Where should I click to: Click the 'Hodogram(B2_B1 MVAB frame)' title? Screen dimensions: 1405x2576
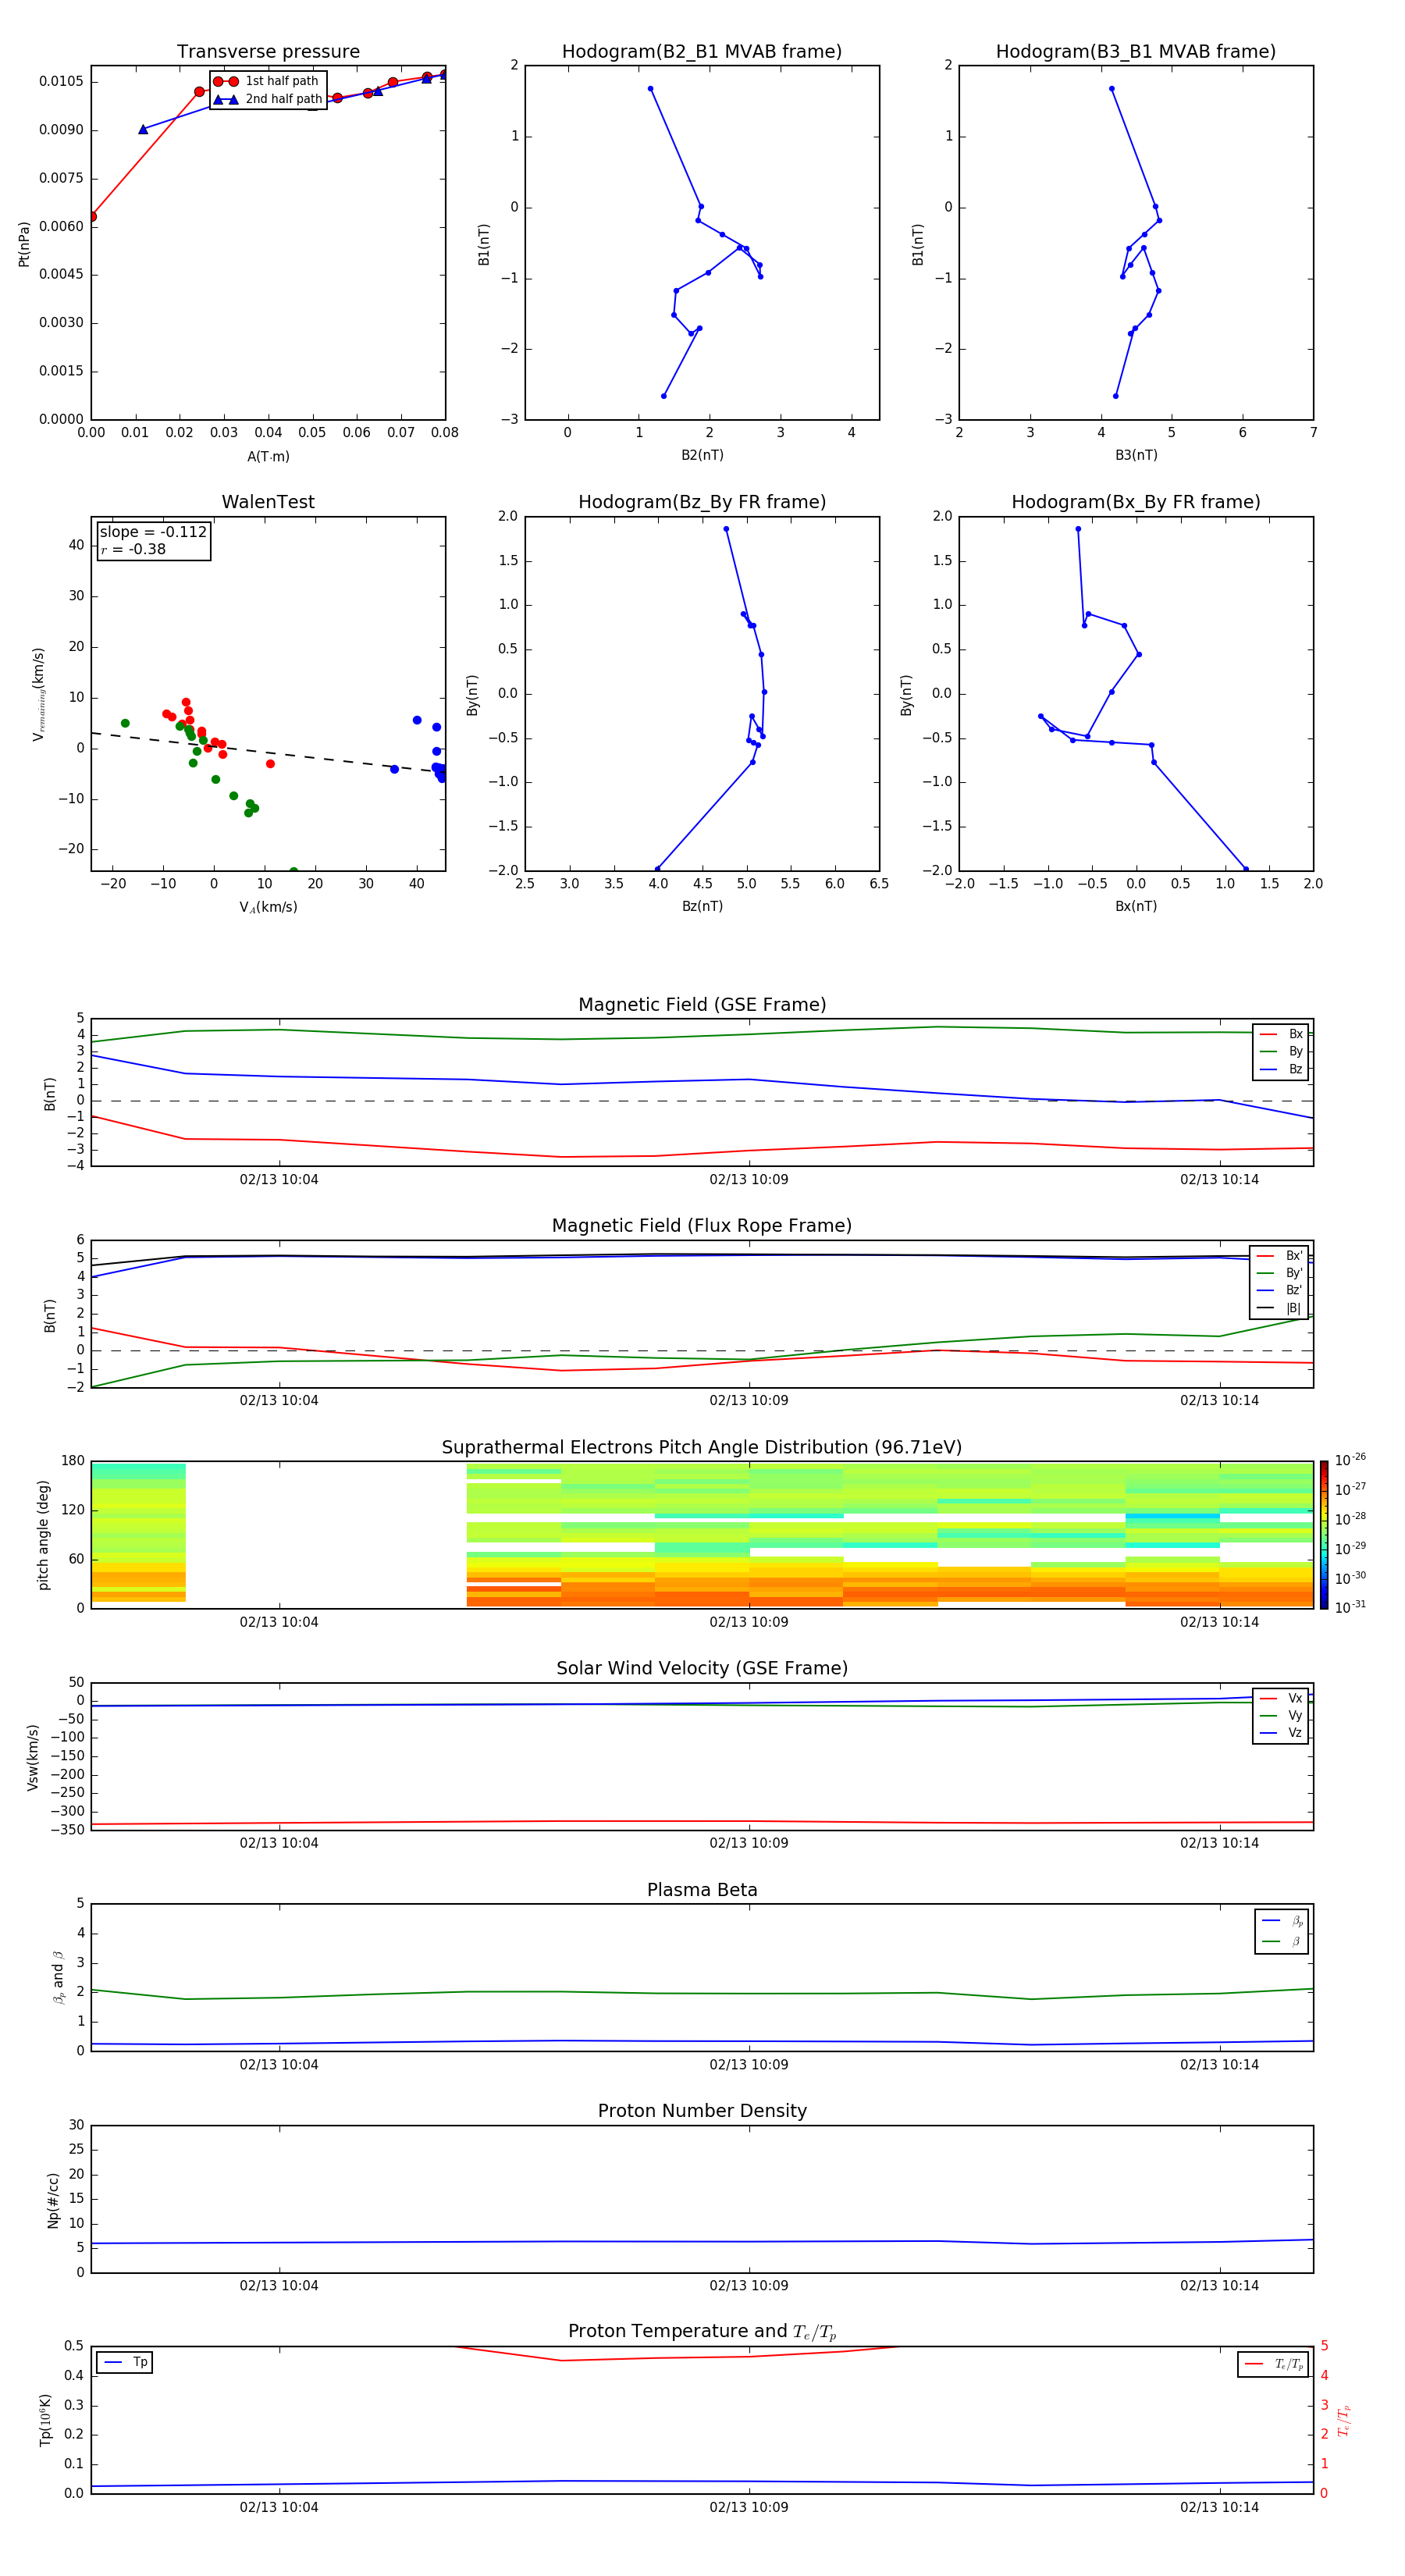[x=702, y=52]
